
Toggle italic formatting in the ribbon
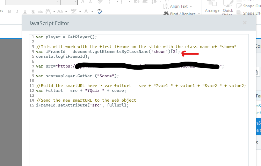(17, 11)
